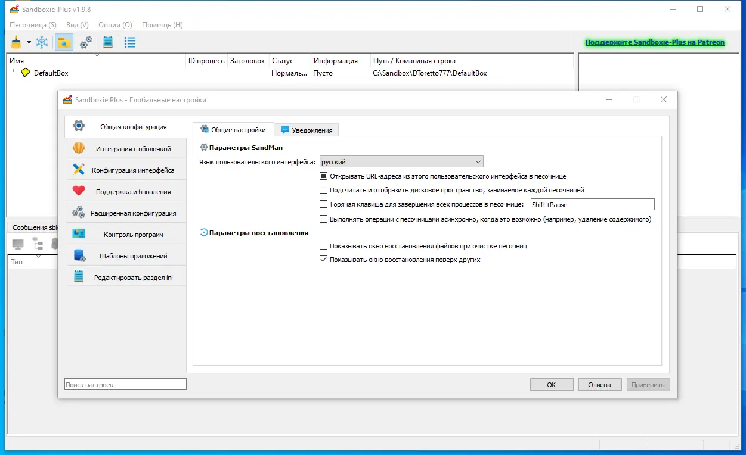Click the notepad icon for Редактировать раздел ini
Screen dimensions: 746x455
point(79,277)
